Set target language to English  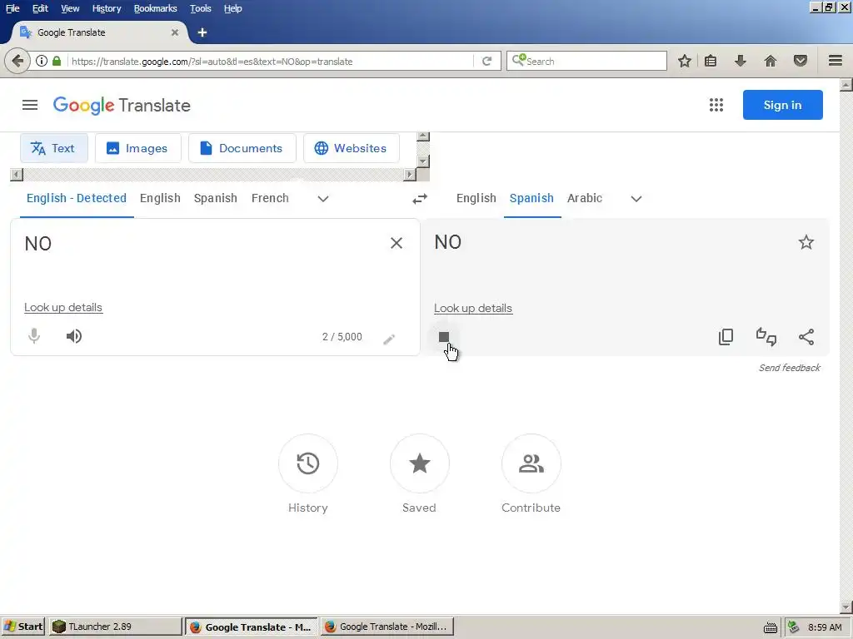click(476, 198)
